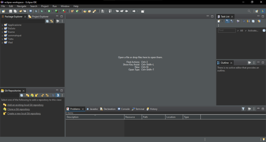Switch to the Console tab
266x142 pixels.
pyautogui.click(x=124, y=109)
